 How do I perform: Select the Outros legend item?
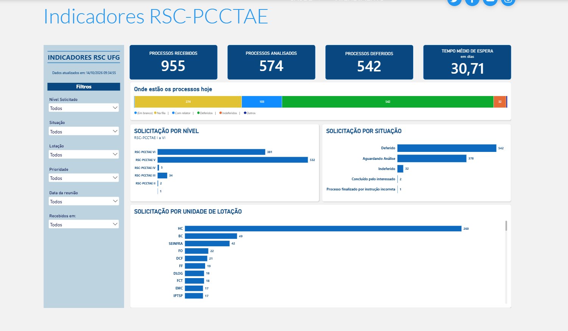[250, 113]
